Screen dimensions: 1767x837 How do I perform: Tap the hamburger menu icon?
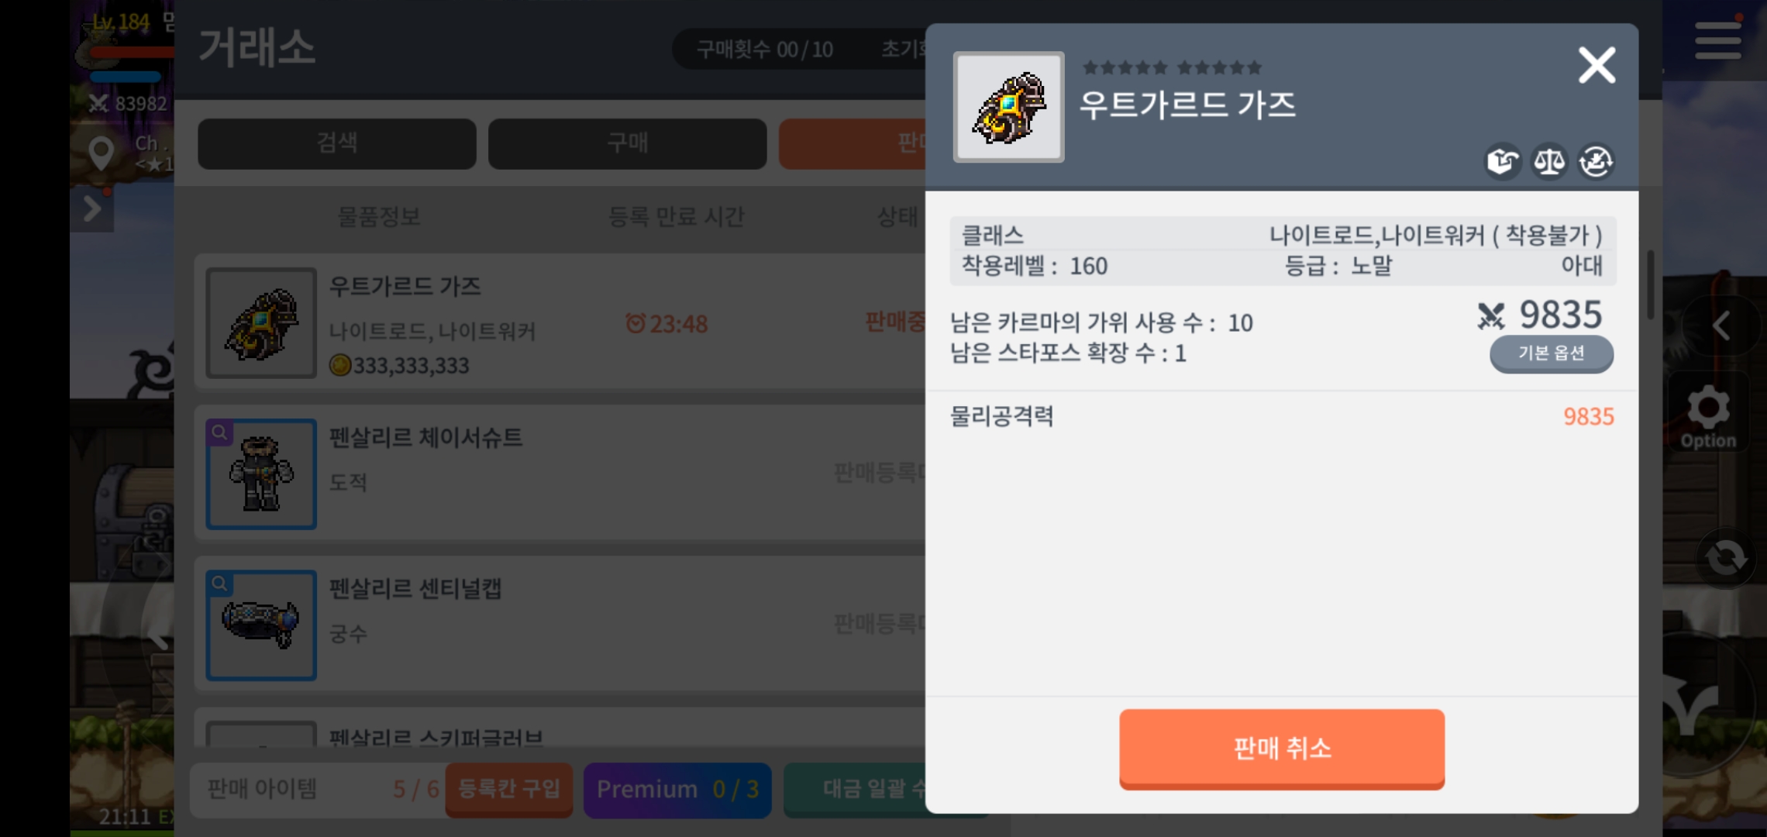(x=1718, y=40)
